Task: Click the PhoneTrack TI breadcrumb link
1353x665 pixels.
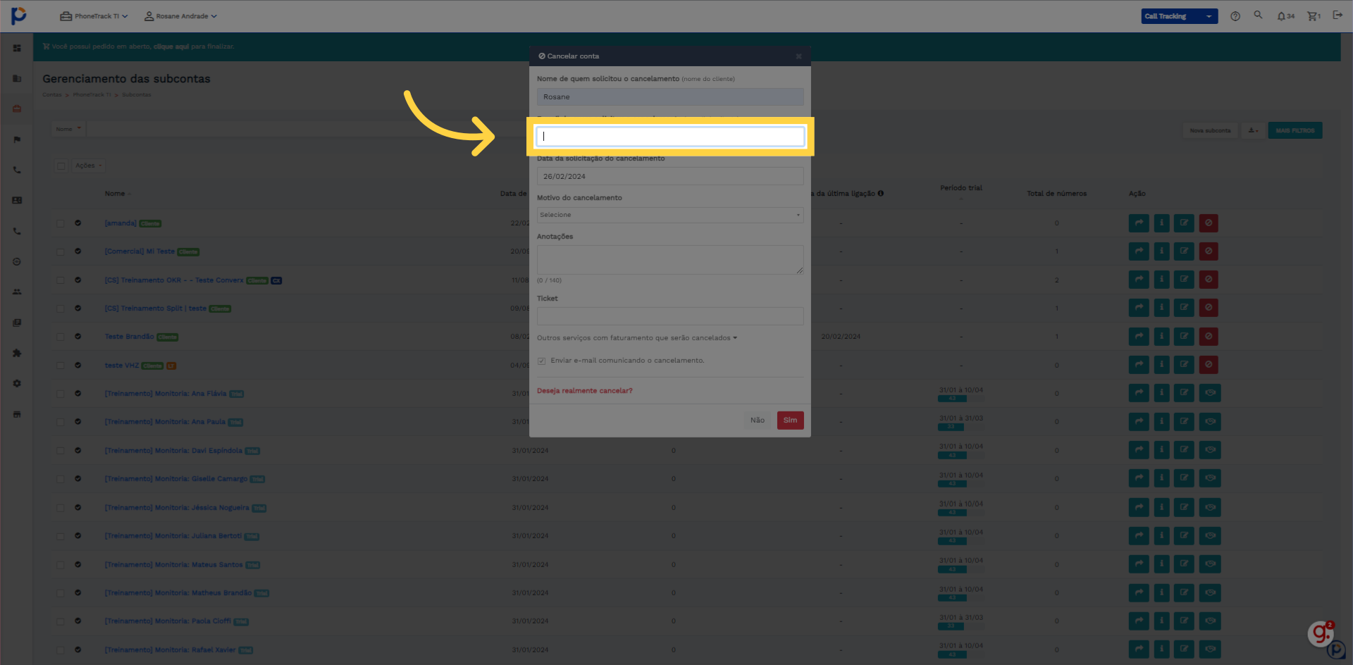Action: pyautogui.click(x=92, y=94)
